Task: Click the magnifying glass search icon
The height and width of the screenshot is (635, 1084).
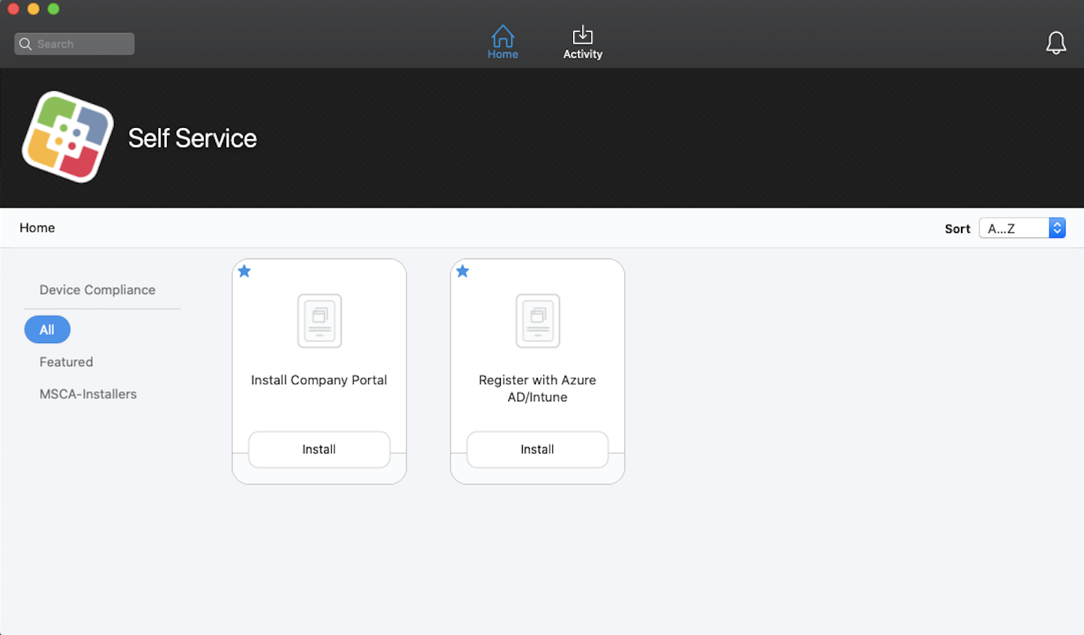Action: coord(25,44)
